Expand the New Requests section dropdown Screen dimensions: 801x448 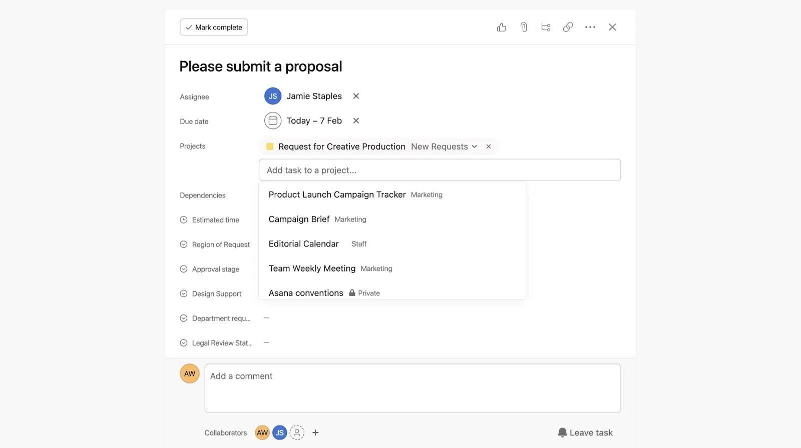[474, 146]
